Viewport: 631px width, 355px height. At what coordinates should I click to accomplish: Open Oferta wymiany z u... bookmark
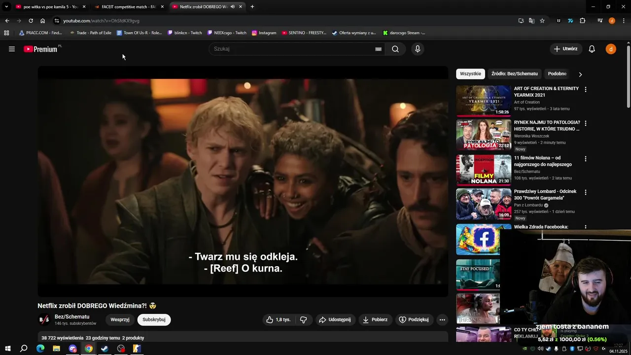[354, 33]
